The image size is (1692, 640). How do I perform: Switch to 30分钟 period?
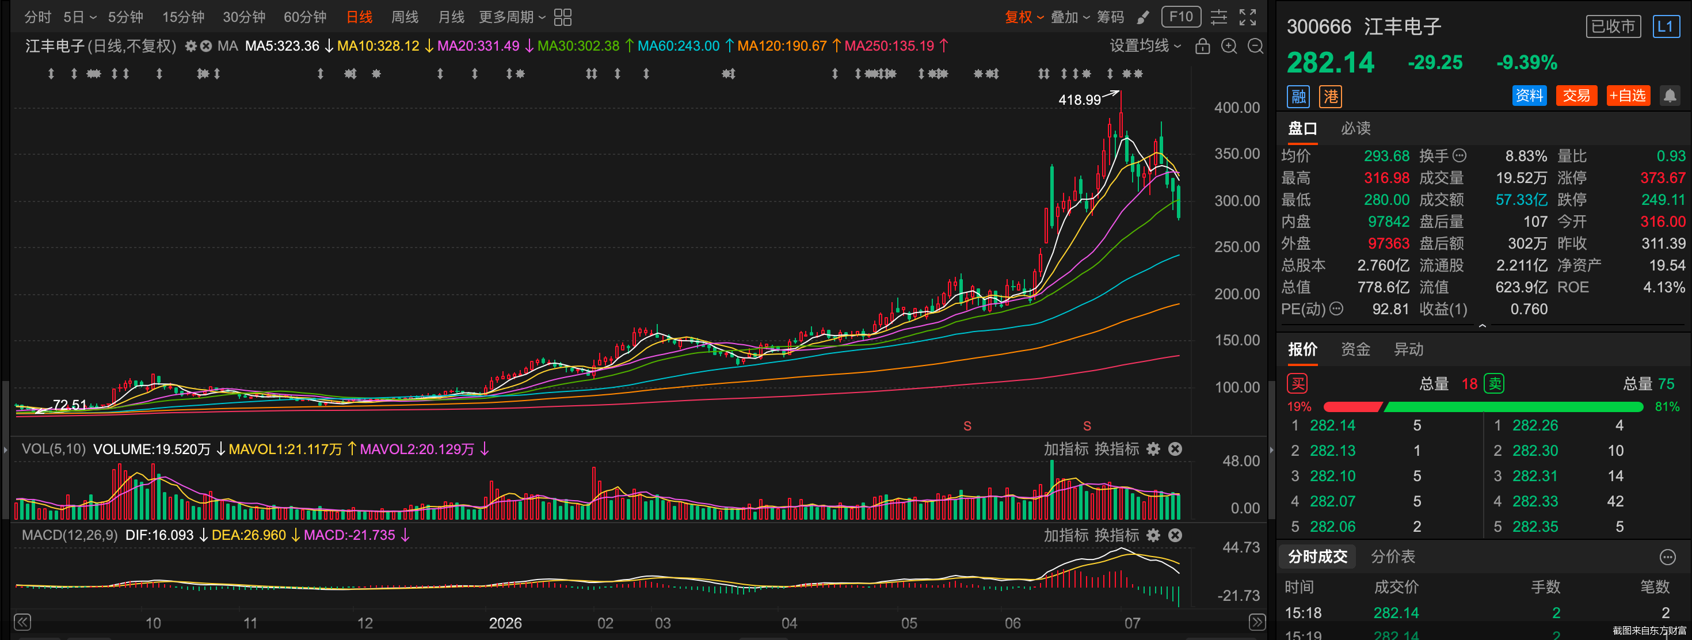point(243,17)
